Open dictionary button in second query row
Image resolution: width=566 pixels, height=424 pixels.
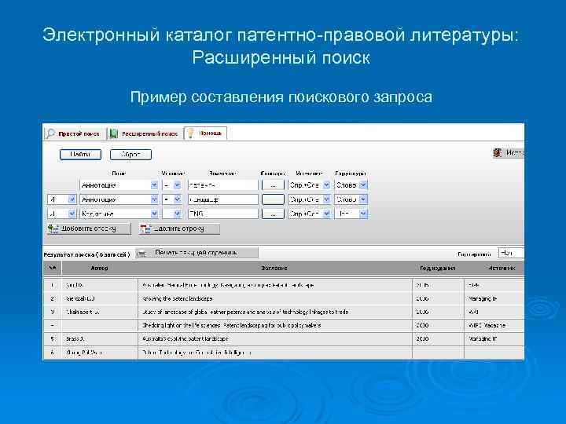[273, 199]
